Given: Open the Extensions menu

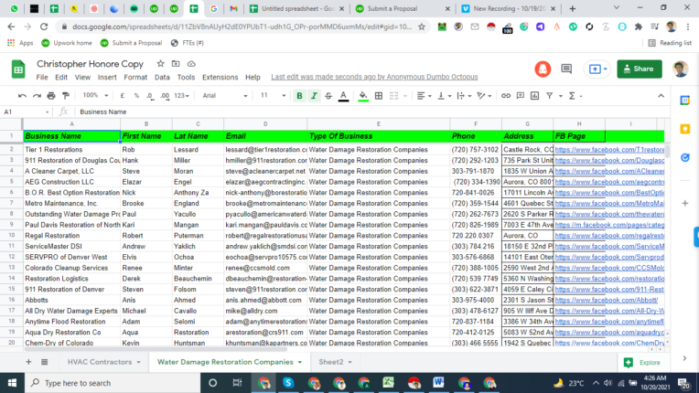Looking at the screenshot, I should point(220,77).
